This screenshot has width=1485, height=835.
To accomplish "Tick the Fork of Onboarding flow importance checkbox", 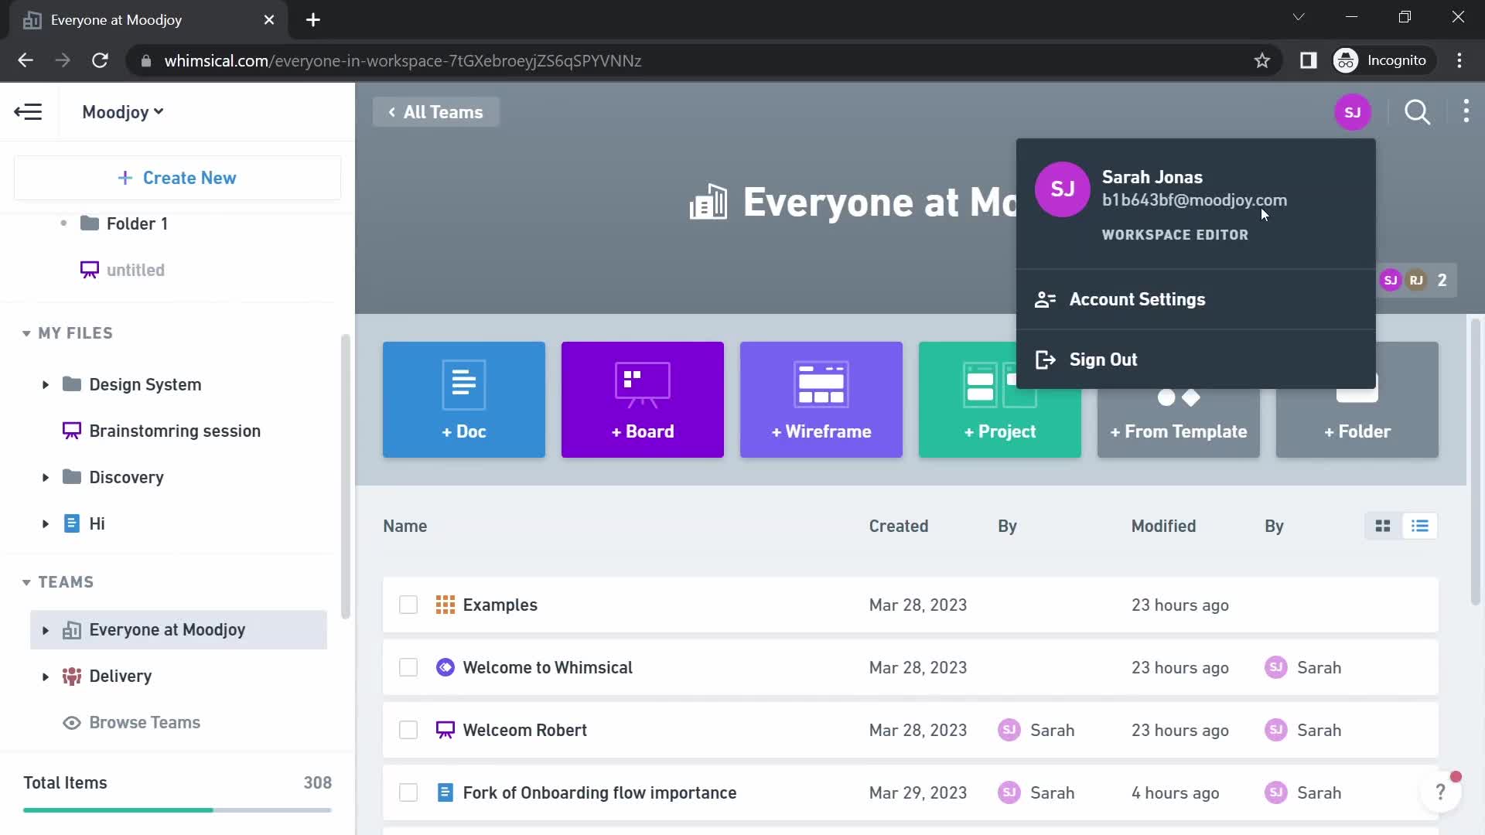I will click(x=408, y=792).
